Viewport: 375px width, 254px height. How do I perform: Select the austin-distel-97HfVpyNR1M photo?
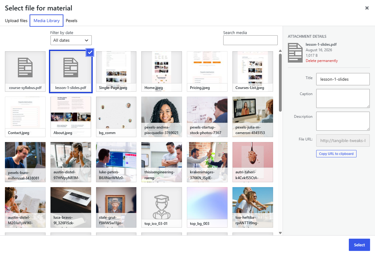(71, 162)
